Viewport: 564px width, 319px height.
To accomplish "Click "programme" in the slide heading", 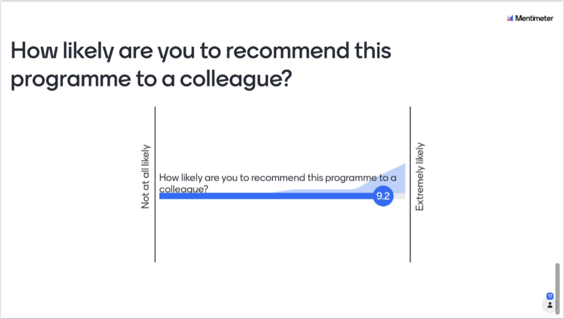I will [71, 79].
